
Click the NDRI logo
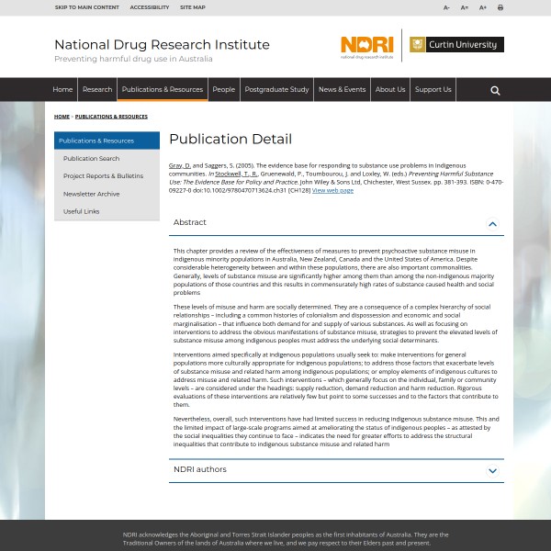point(366,46)
